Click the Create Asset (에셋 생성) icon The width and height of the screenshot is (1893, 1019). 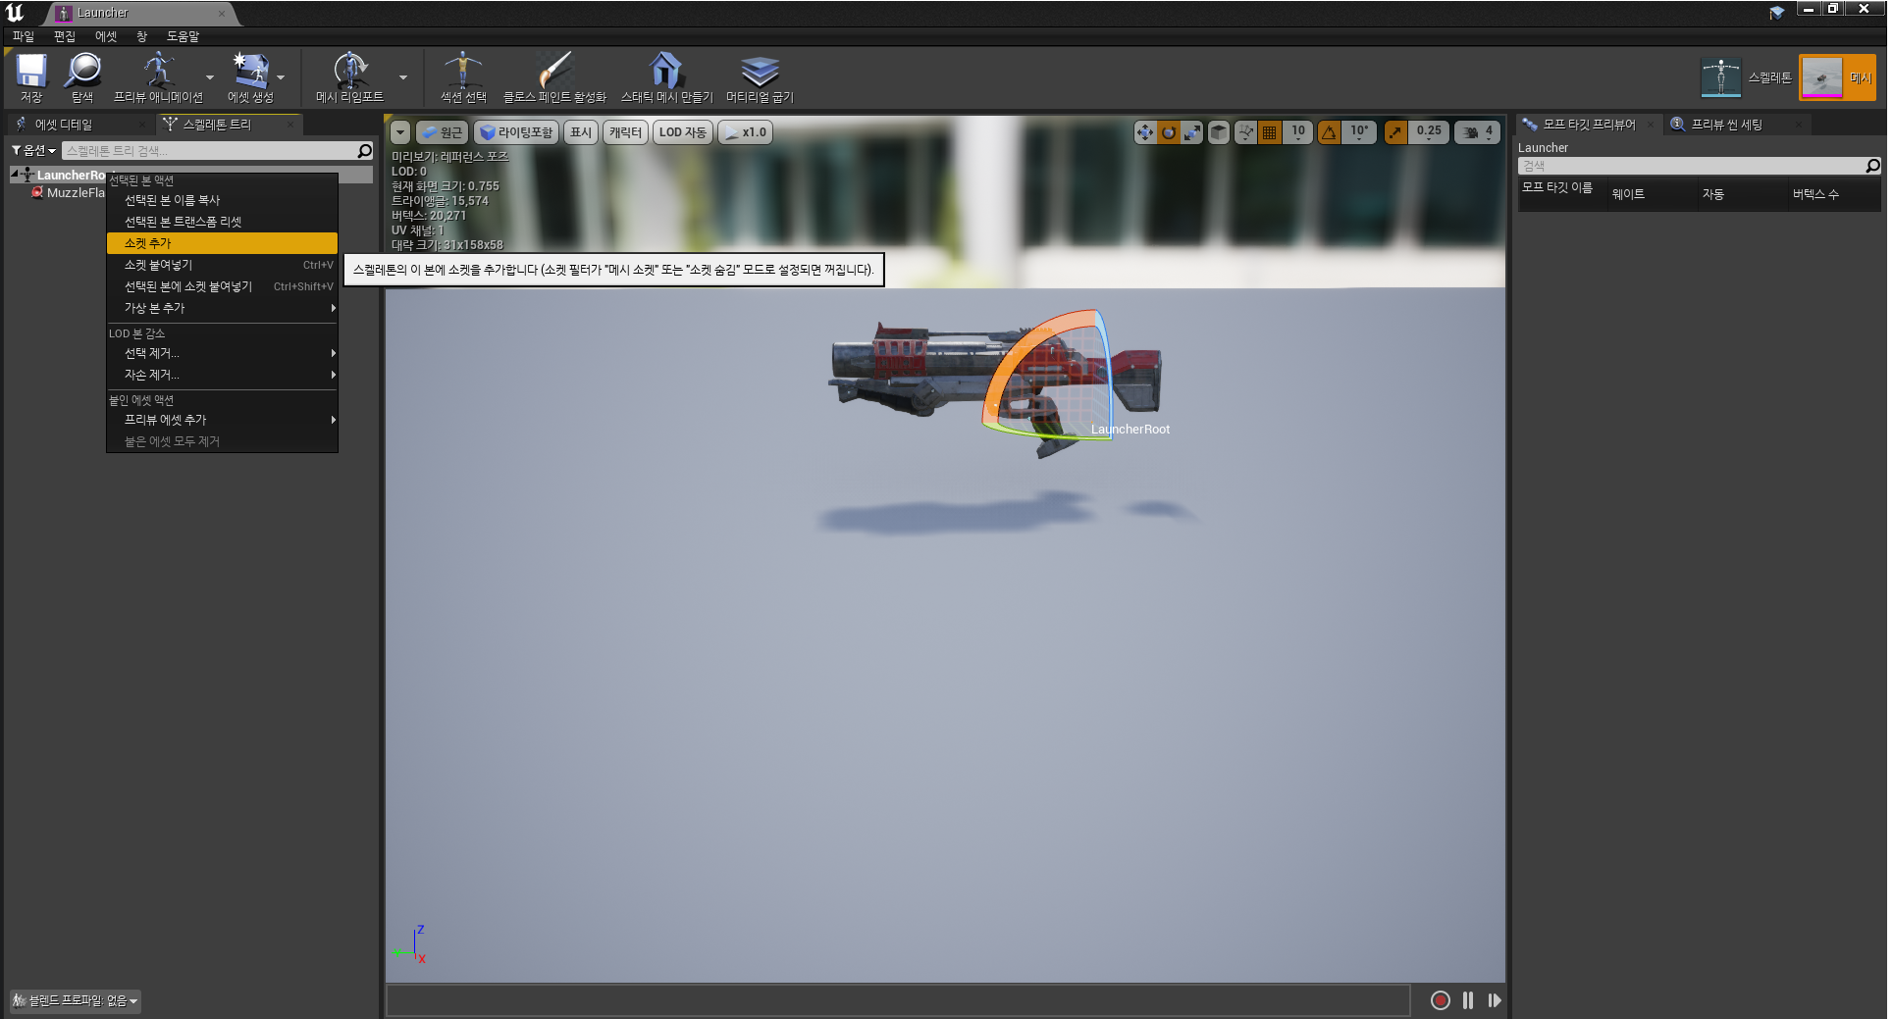(250, 77)
